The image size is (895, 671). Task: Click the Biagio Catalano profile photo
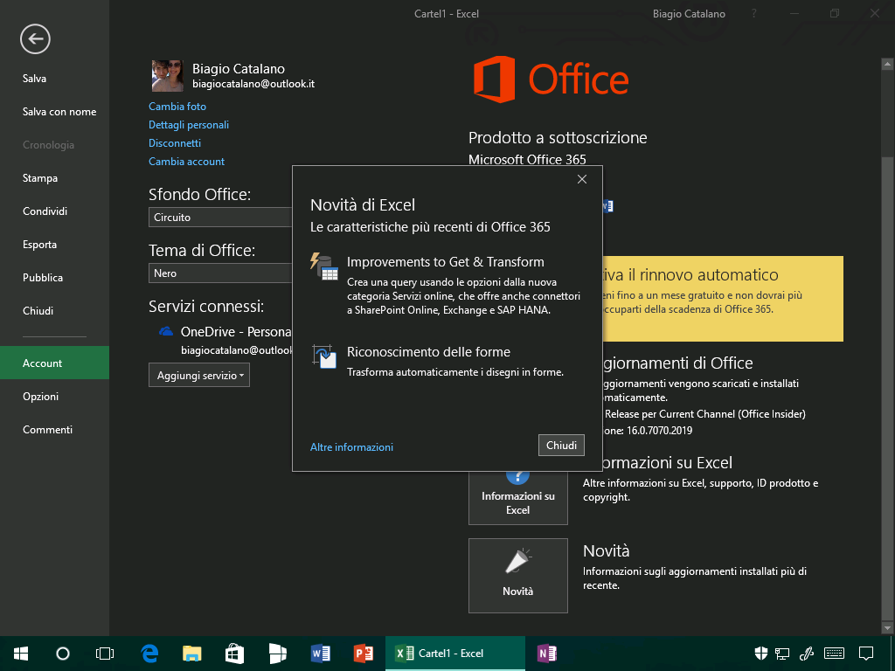167,76
